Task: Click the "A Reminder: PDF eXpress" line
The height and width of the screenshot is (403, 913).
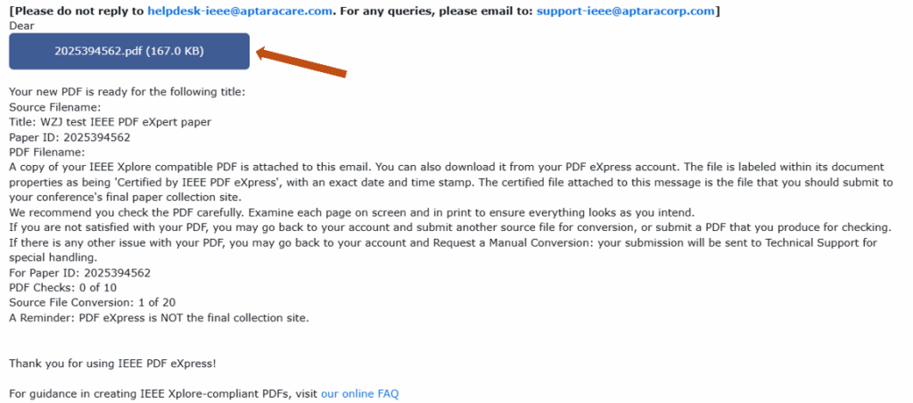Action: [159, 318]
